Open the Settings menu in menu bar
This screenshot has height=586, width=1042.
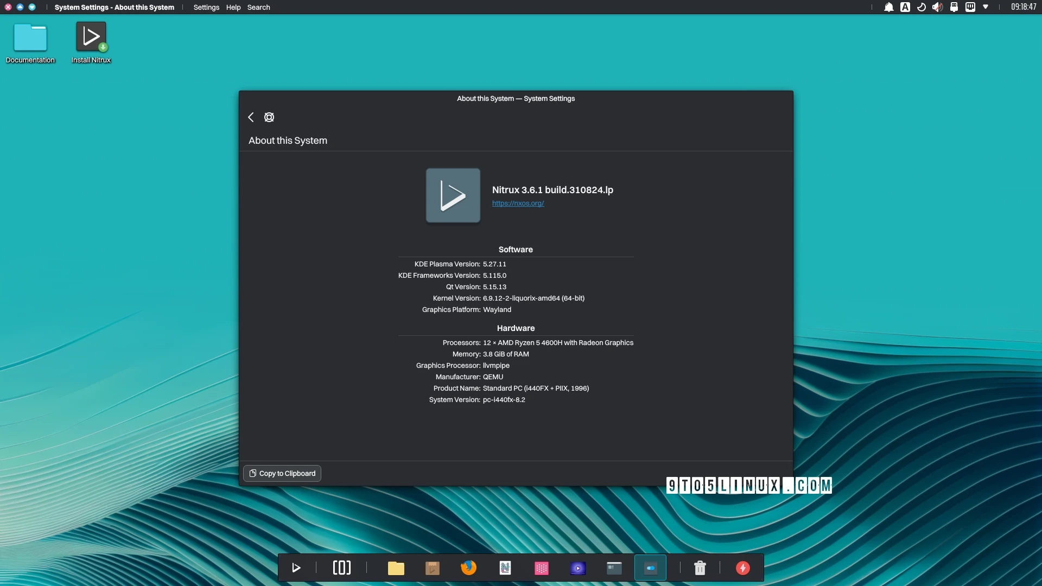(x=206, y=7)
